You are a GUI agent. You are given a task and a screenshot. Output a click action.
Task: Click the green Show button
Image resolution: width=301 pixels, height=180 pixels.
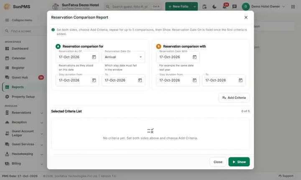(239, 162)
